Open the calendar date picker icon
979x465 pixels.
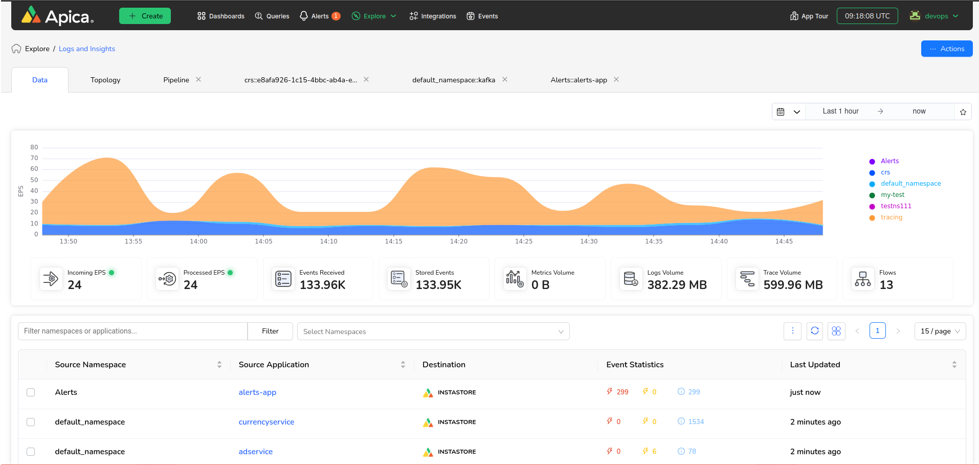coord(781,112)
